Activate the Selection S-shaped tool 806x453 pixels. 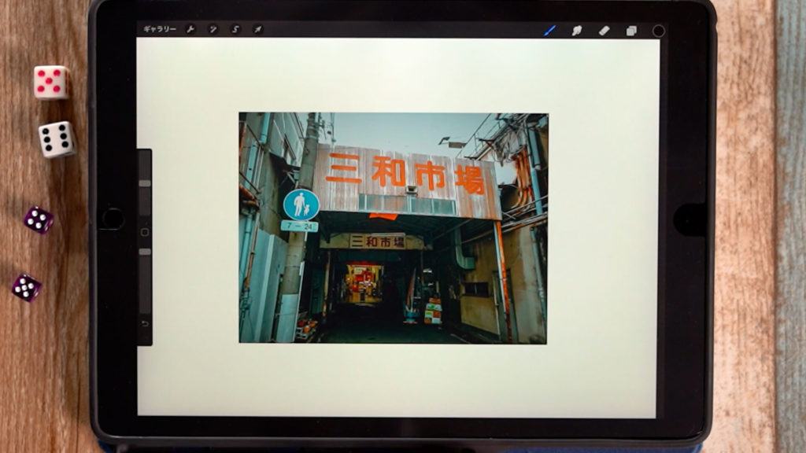[x=235, y=29]
